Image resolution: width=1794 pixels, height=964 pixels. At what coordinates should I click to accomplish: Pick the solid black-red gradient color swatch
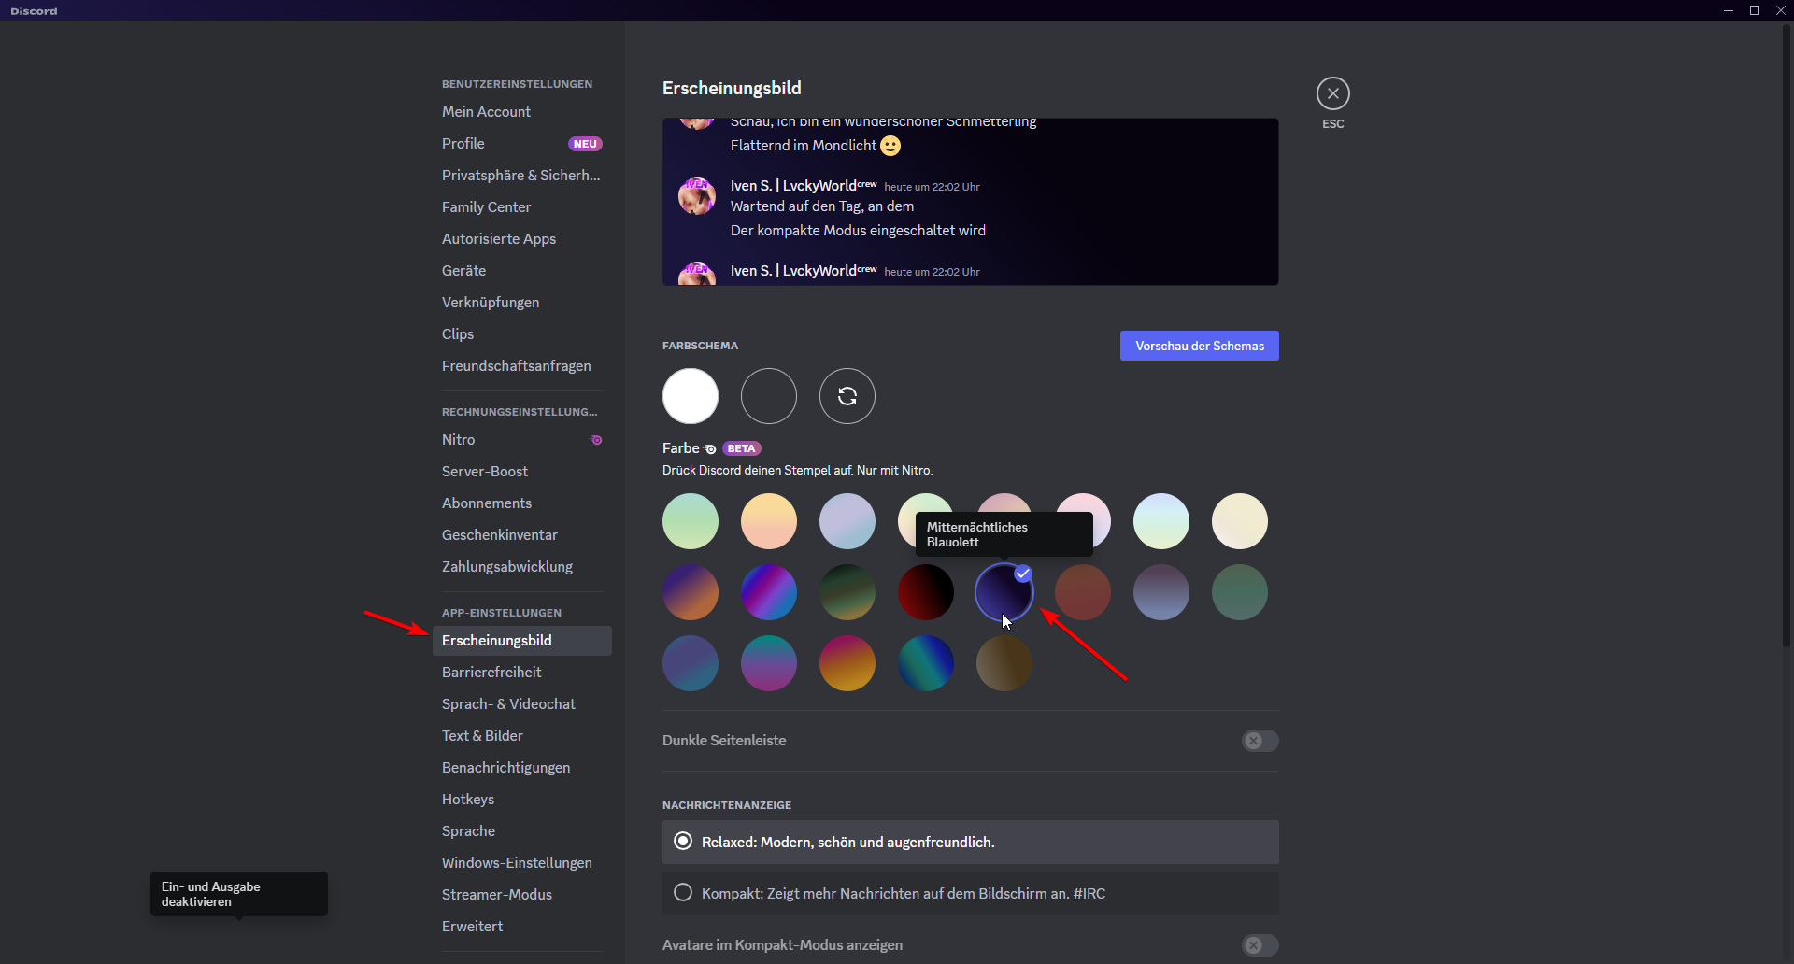(x=925, y=592)
